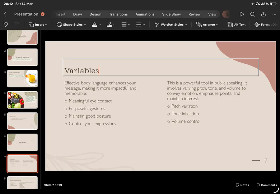The width and height of the screenshot is (280, 194).
Task: Open the shape fill bucket dropdown
Action: (96, 25)
